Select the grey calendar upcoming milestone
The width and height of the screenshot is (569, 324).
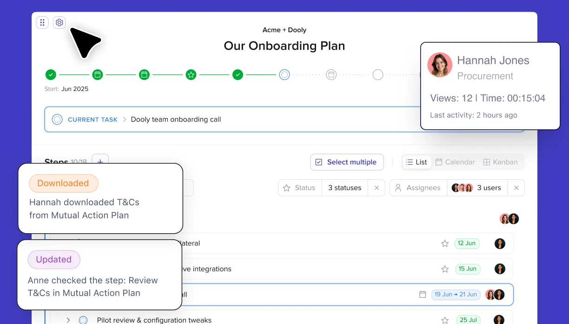tap(331, 74)
